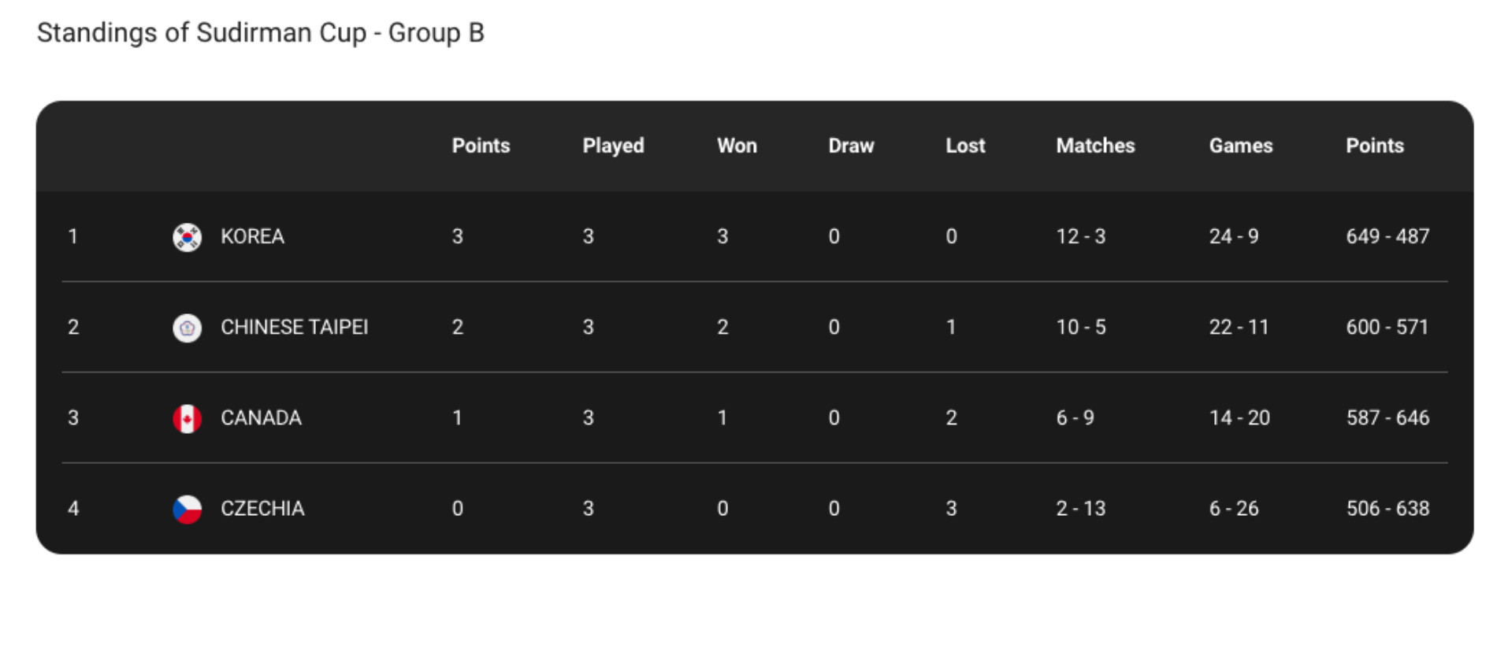Click Korea's 12 - 3 matches score
This screenshot has width=1497, height=645.
tap(1081, 236)
